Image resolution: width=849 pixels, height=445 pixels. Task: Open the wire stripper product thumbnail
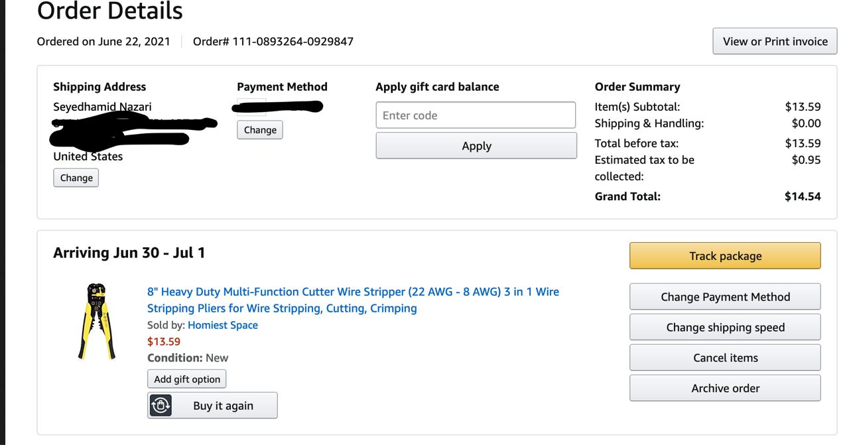click(x=97, y=322)
